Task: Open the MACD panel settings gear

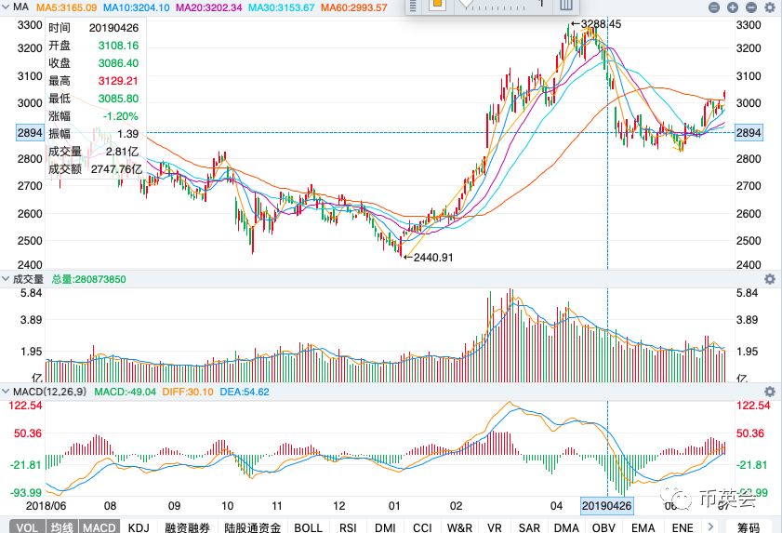Action: 770,392
